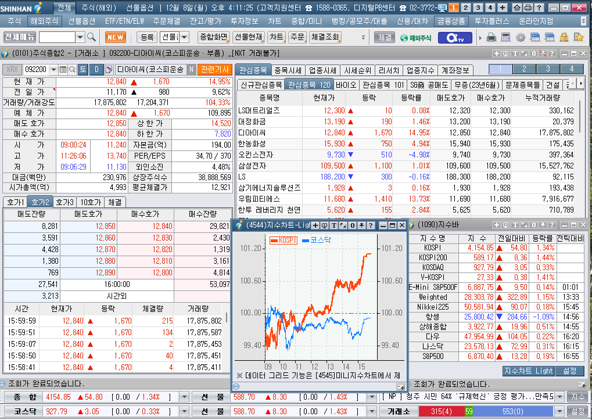This screenshot has width=592, height=420.
Task: Open the settings gear icon in toolbar
Action: pos(521,37)
